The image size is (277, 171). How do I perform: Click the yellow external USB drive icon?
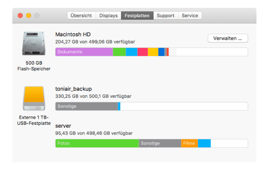(34, 98)
